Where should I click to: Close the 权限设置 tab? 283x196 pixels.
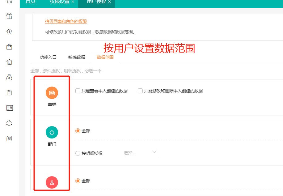73,2
